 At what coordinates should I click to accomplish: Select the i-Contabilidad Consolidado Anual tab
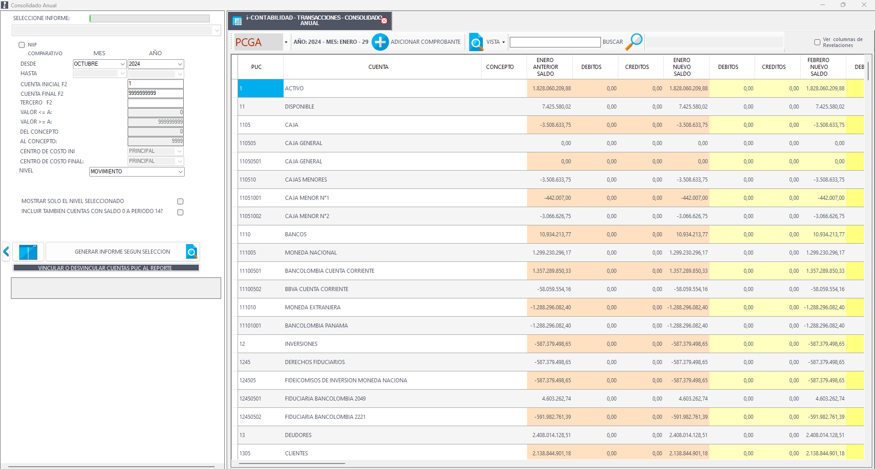310,21
